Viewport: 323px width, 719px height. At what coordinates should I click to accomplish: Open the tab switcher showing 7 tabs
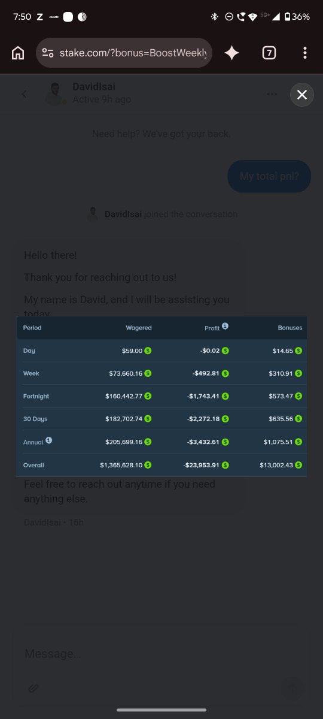[269, 53]
